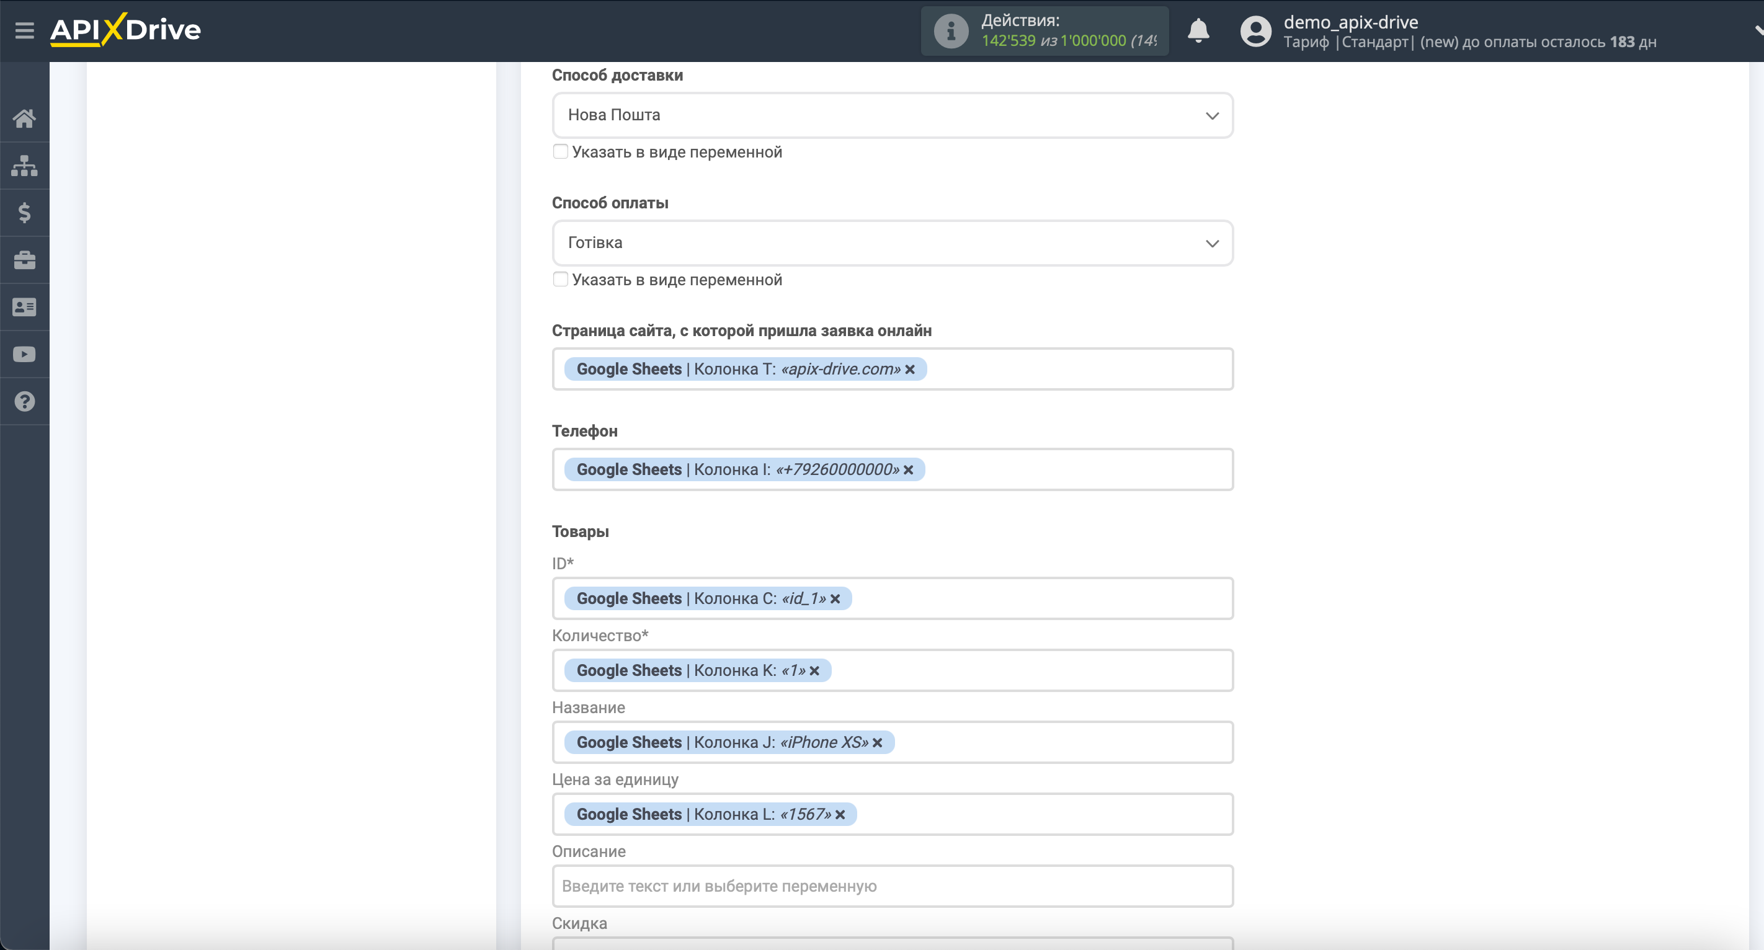Click inside the Название field
The height and width of the screenshot is (950, 1764).
pyautogui.click(x=893, y=743)
